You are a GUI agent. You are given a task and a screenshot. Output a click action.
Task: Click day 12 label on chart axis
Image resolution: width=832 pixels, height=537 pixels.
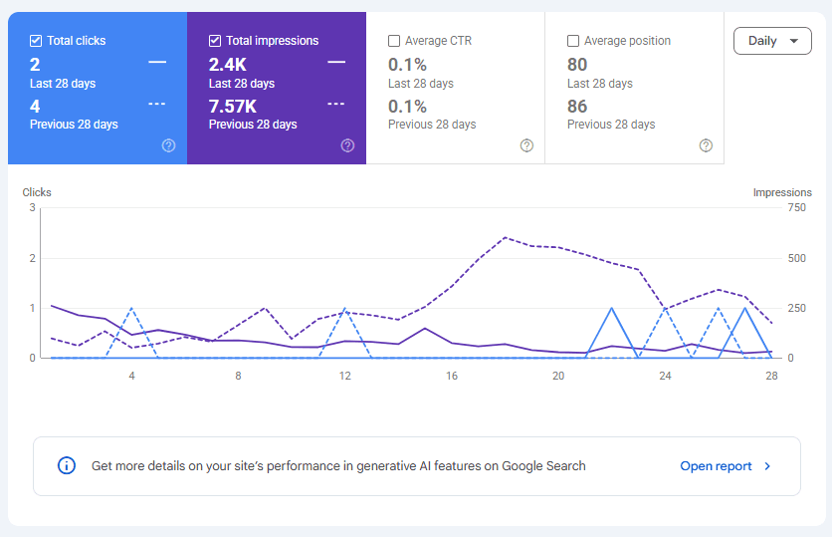[x=345, y=376]
